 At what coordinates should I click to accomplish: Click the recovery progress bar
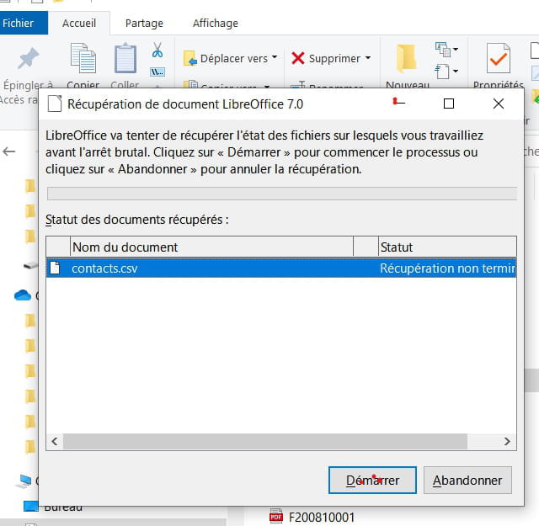click(282, 194)
